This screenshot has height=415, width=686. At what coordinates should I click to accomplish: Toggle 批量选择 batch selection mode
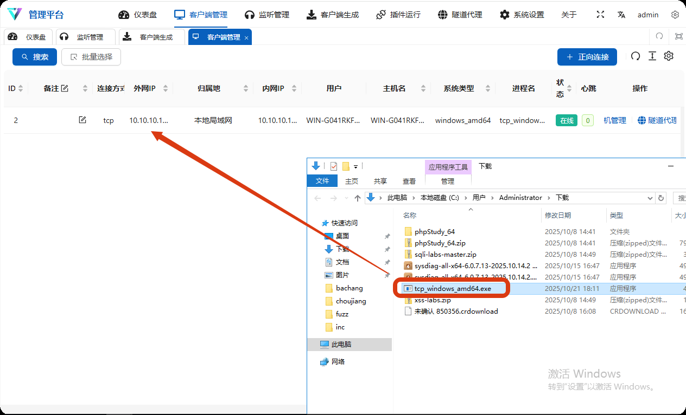click(91, 56)
